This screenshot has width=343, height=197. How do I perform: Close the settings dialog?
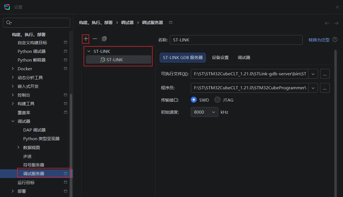coord(337,7)
